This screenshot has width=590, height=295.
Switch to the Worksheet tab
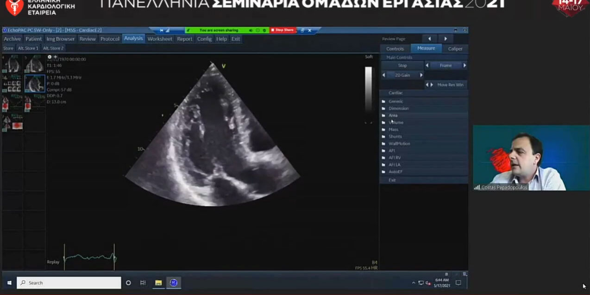pos(160,39)
